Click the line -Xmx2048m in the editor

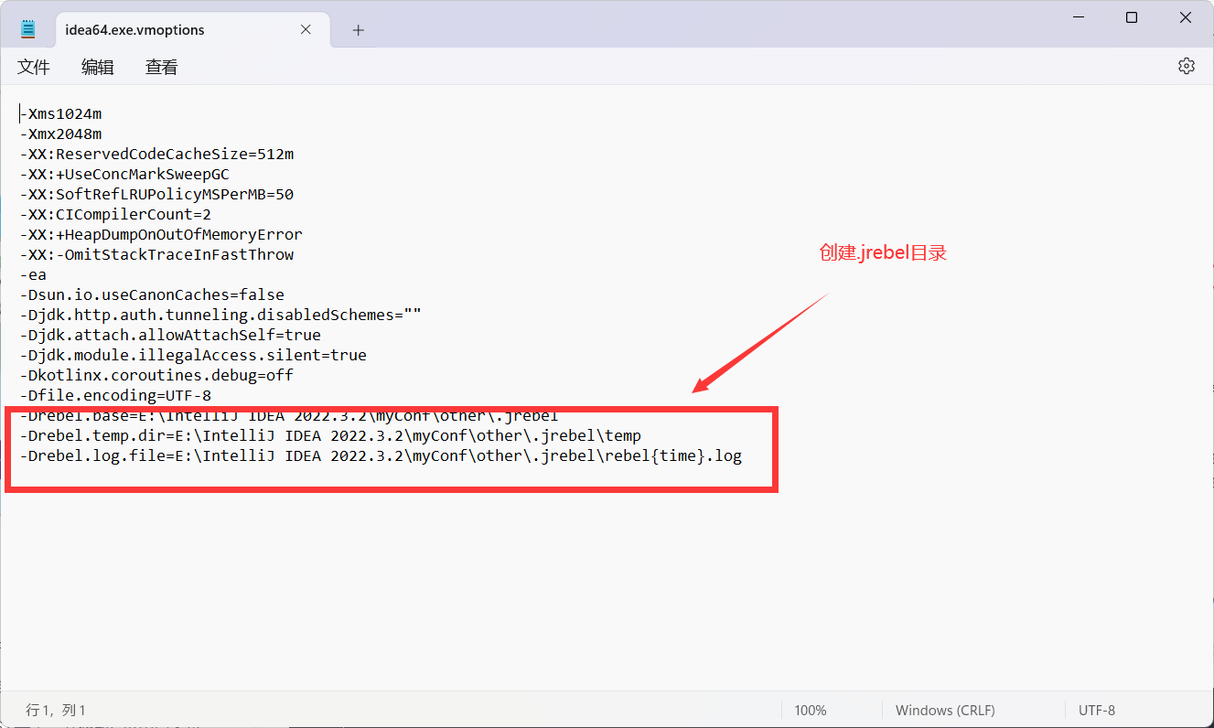(60, 134)
